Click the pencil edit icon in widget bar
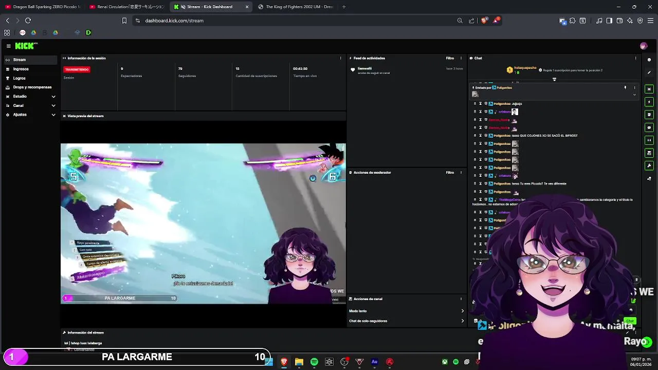This screenshot has height=370, width=658. (x=649, y=72)
